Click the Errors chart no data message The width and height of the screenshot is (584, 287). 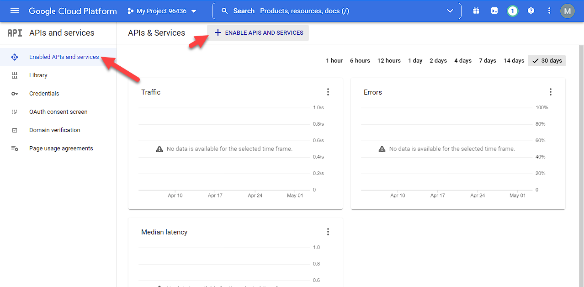coord(452,149)
